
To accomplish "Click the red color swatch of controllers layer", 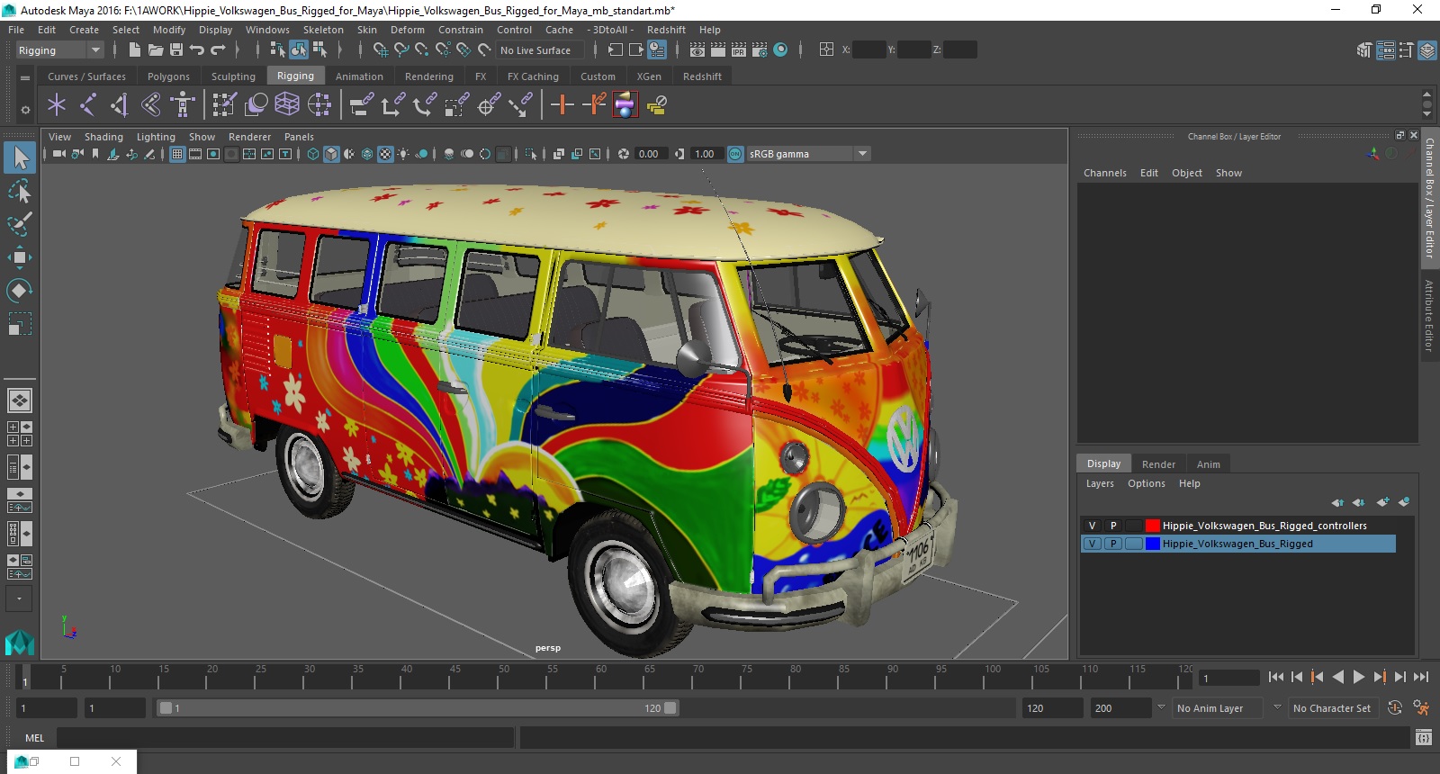I will click(x=1152, y=526).
